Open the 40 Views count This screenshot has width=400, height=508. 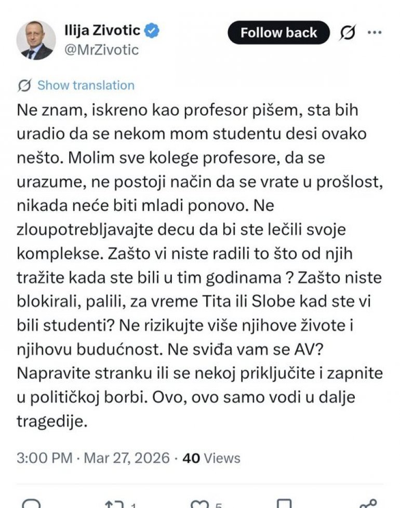(211, 458)
